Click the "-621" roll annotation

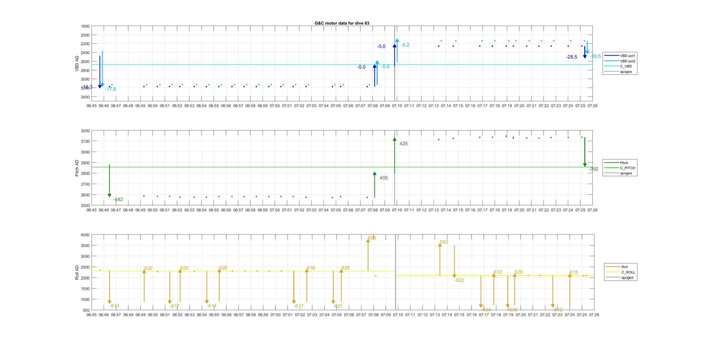(338, 306)
